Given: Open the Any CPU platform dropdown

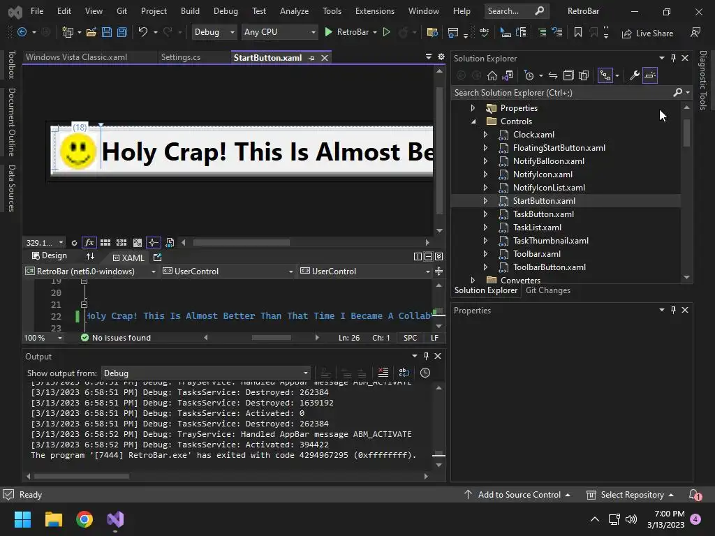Looking at the screenshot, I should point(279,32).
